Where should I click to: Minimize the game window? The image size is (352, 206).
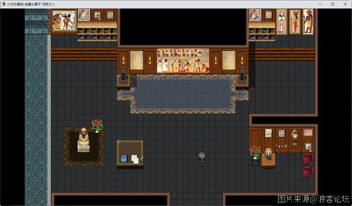320,4
